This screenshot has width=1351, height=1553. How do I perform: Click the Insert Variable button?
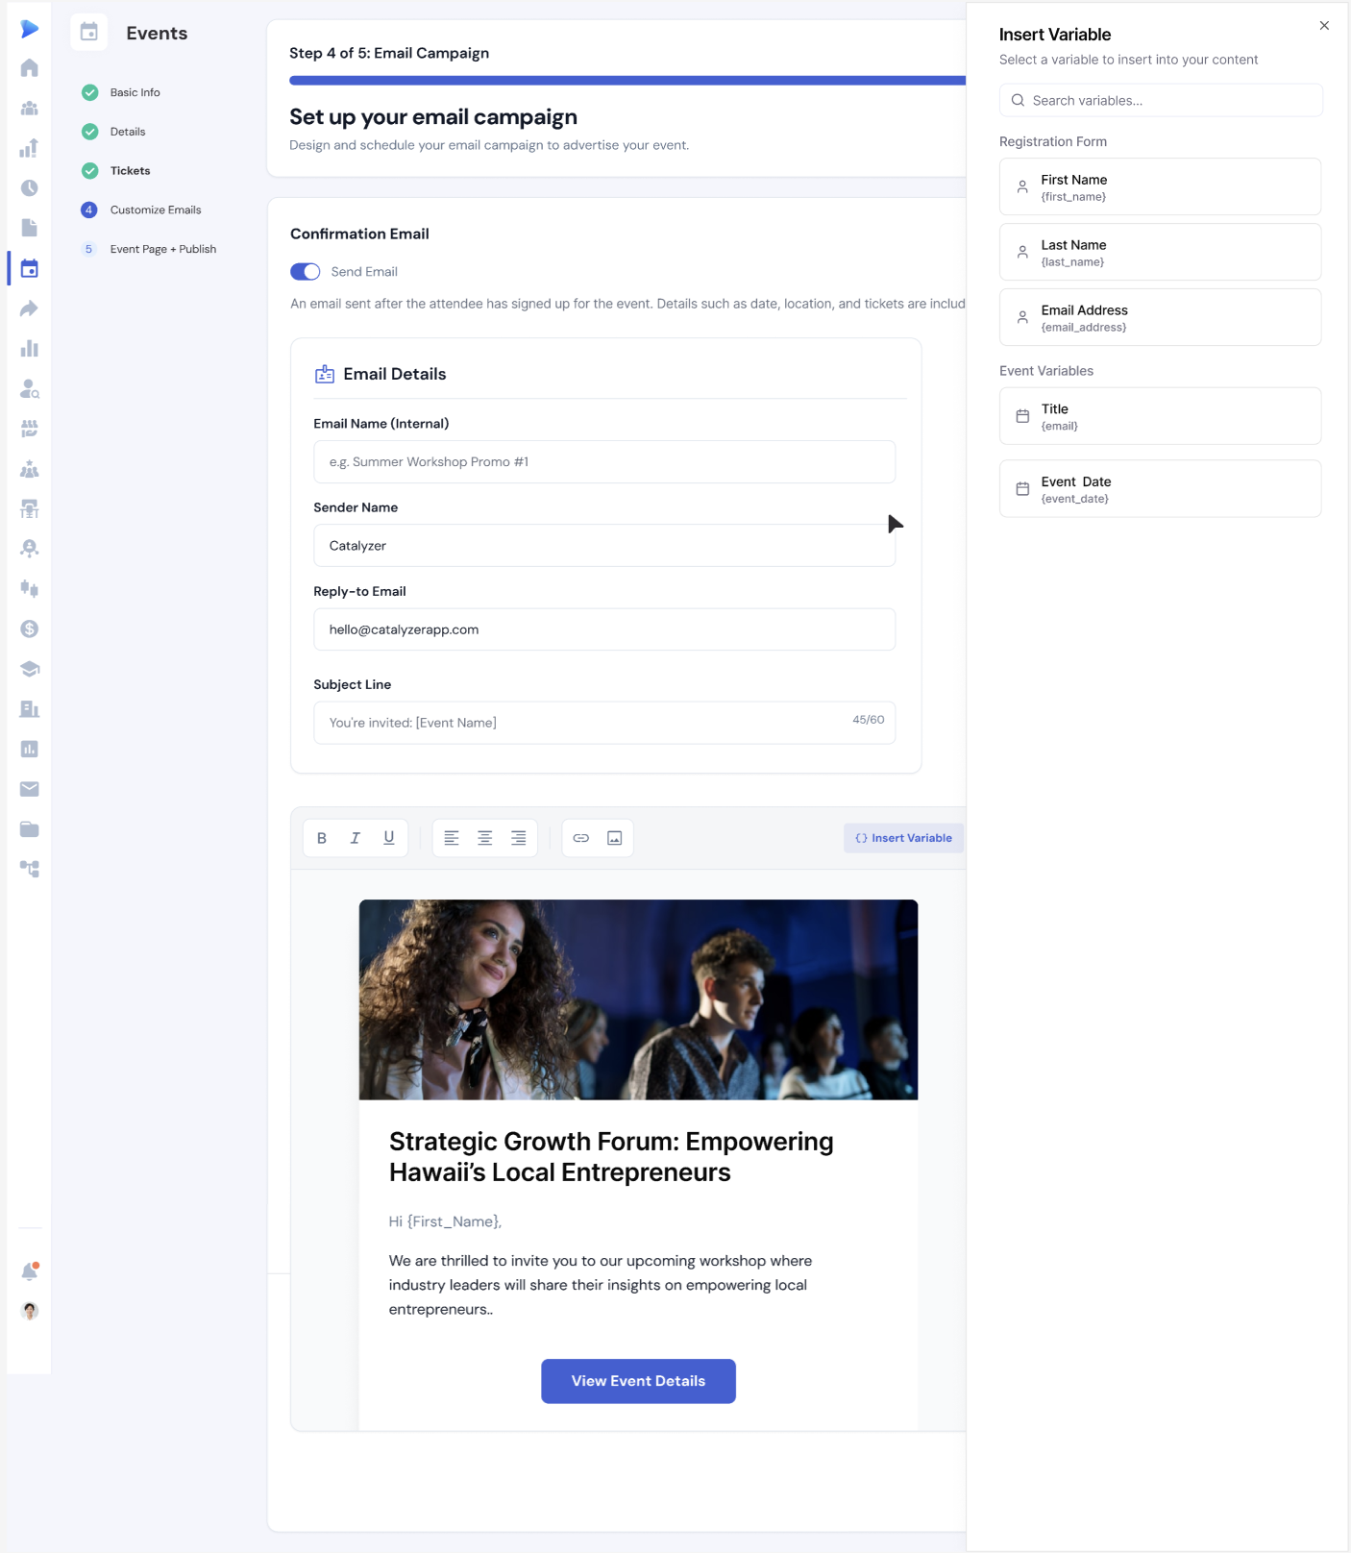[904, 838]
